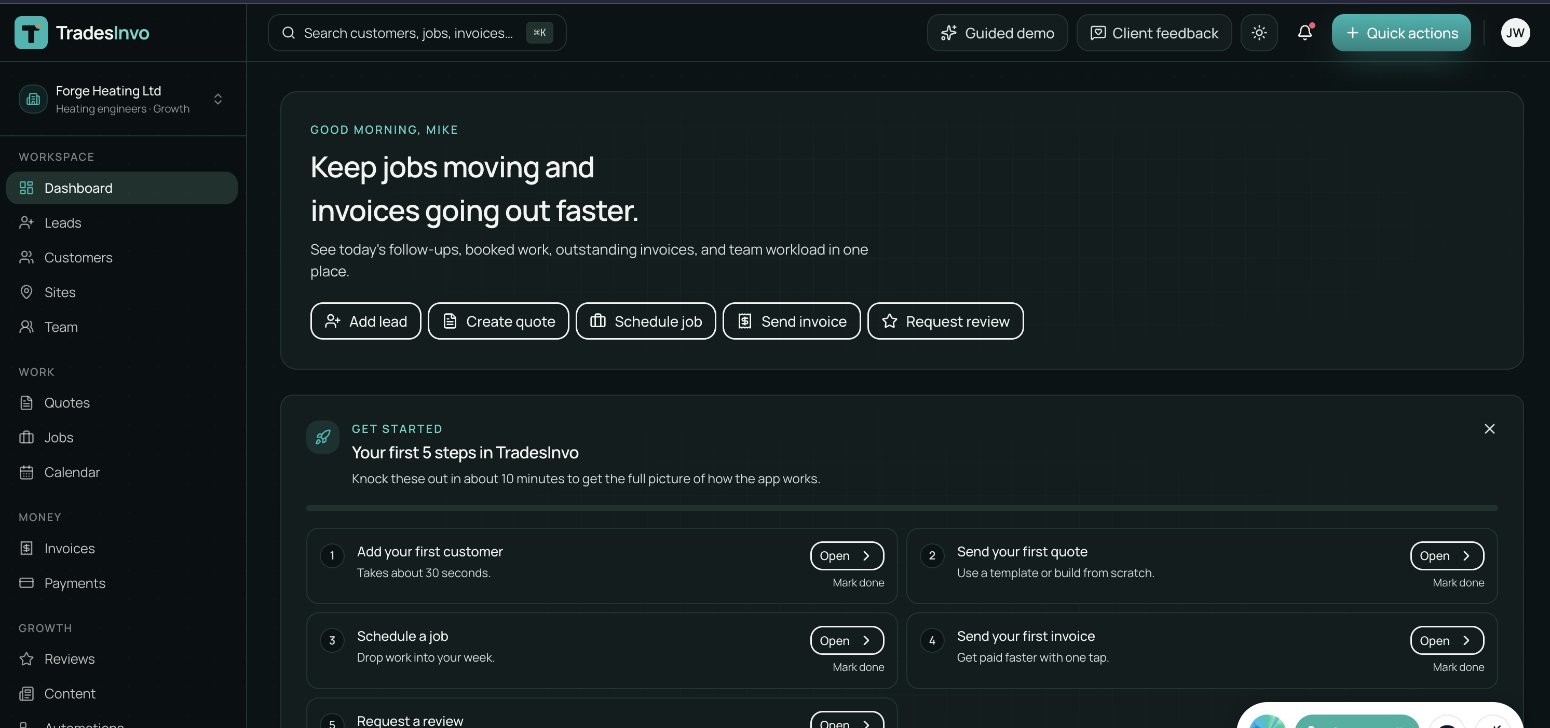Mark 'Send your first invoice' as done

tap(1458, 667)
